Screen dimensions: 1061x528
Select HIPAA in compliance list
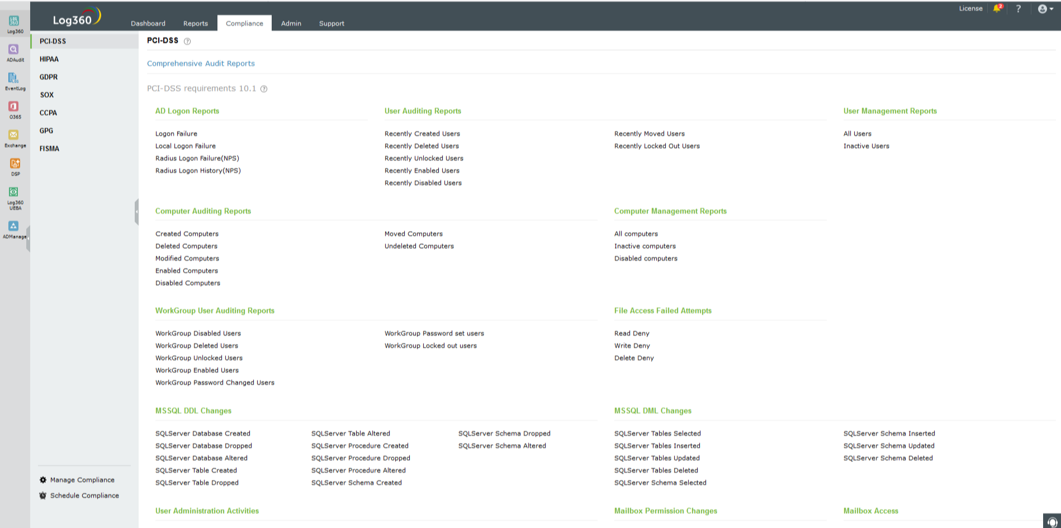coord(49,59)
